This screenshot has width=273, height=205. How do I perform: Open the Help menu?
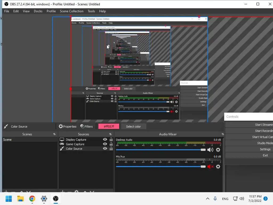(x=102, y=11)
